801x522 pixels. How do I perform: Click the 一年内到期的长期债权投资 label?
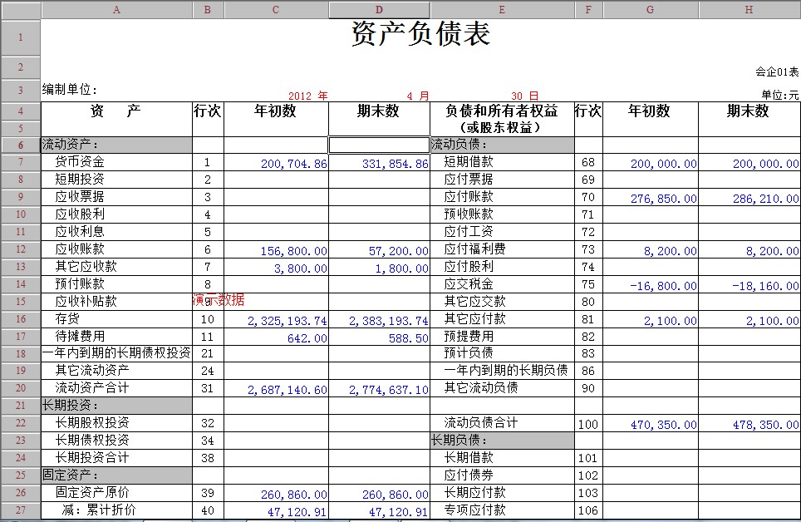pos(116,353)
